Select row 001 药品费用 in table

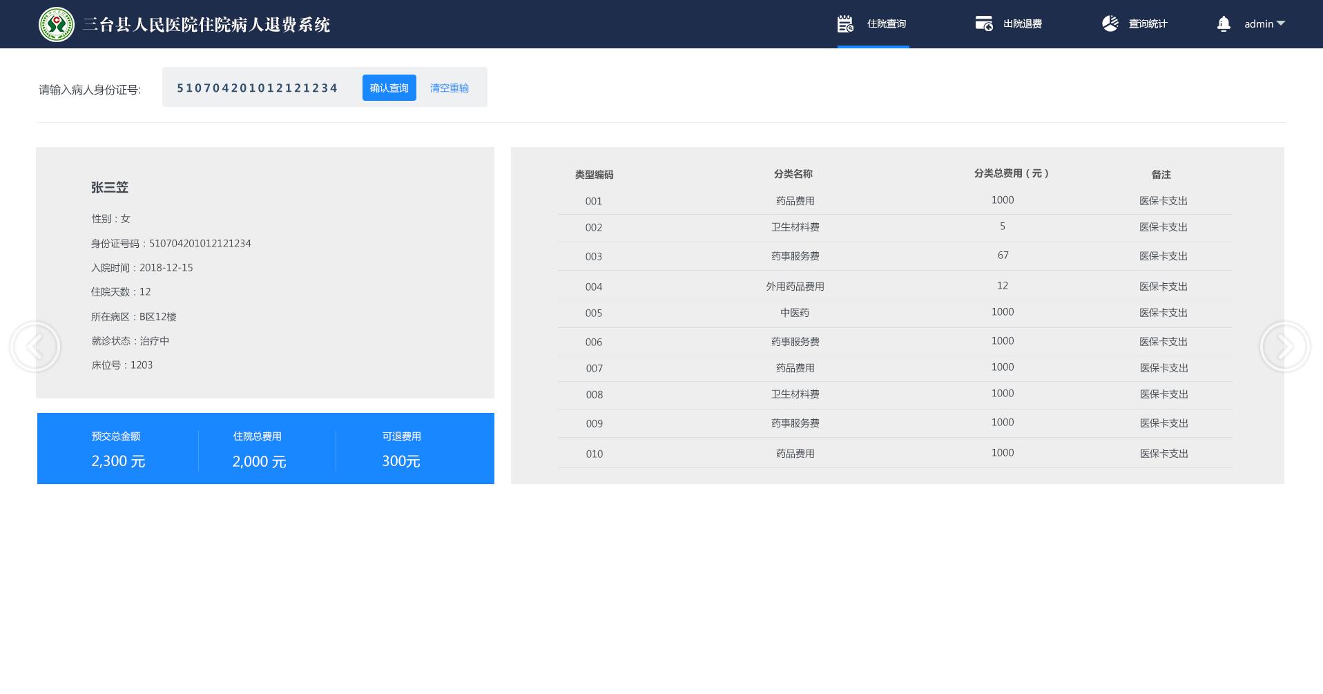coord(795,201)
